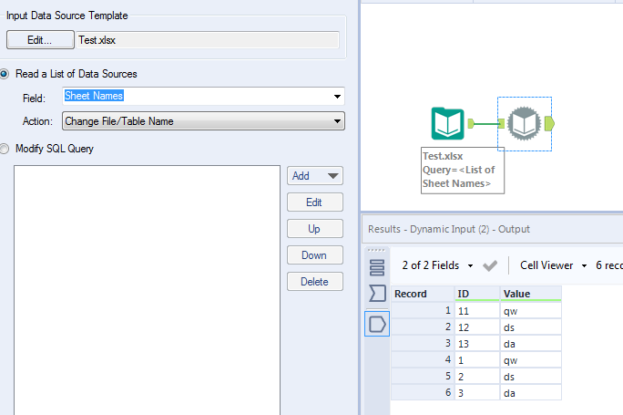
Task: Click the Input Data output anchor
Action: [471, 123]
